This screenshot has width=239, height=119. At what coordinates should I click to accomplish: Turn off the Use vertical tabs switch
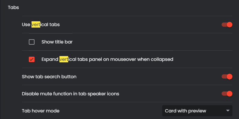coord(227,25)
